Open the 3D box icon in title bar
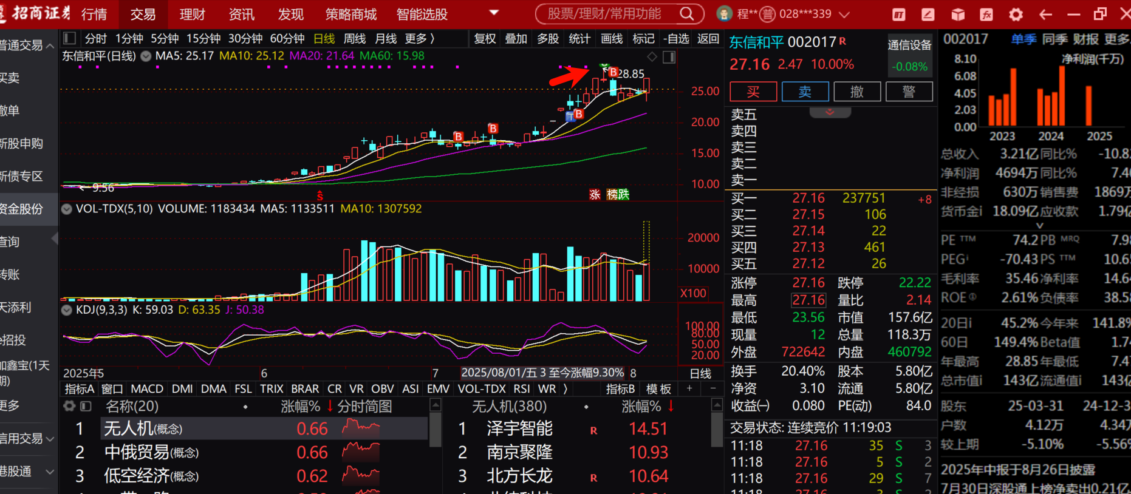The image size is (1131, 494). [958, 15]
